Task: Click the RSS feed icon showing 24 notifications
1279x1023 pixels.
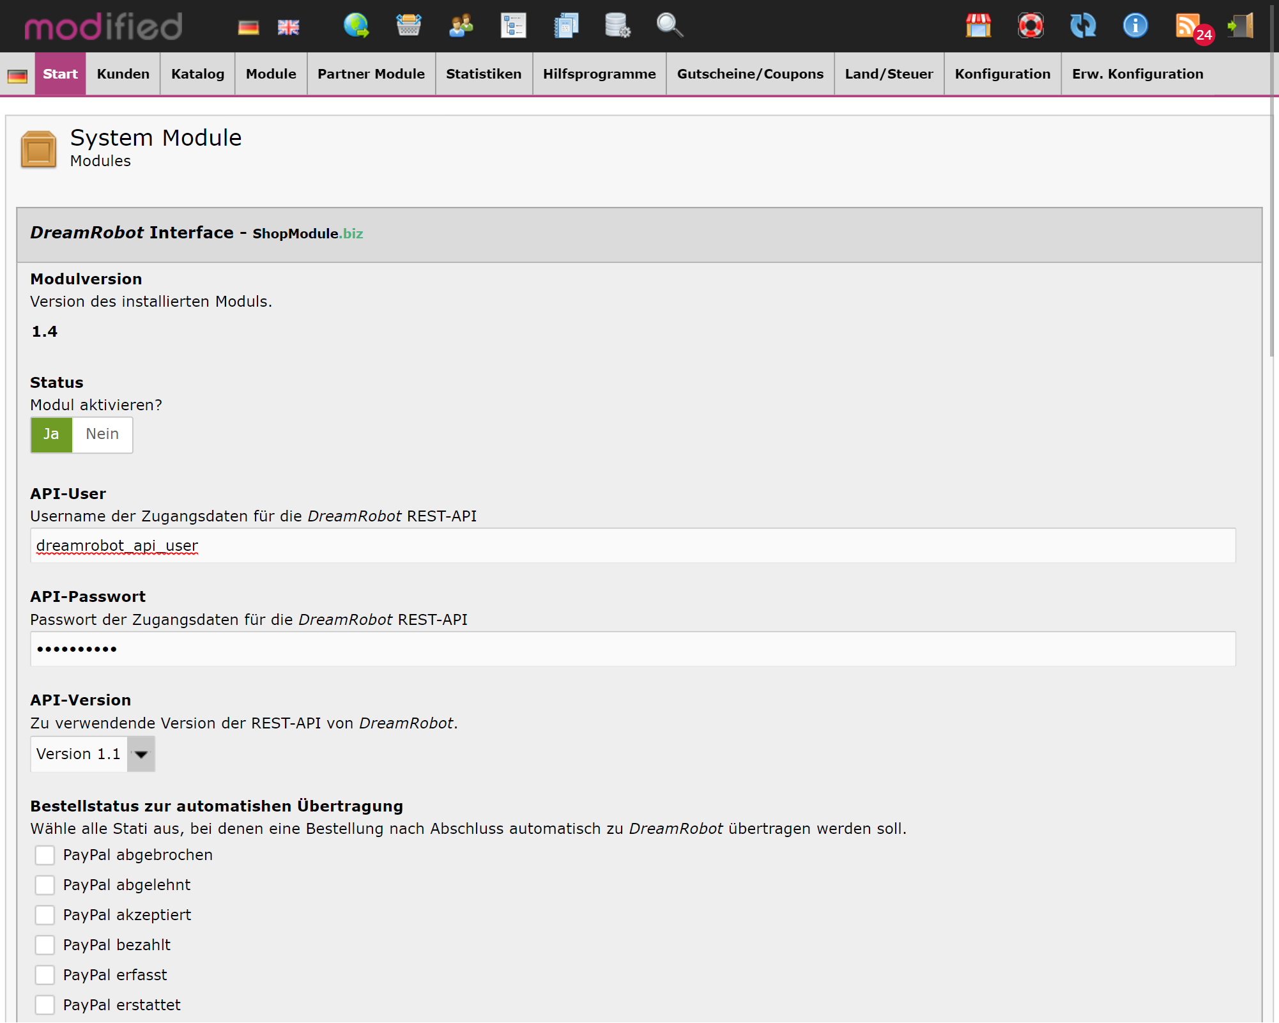Action: 1190,26
